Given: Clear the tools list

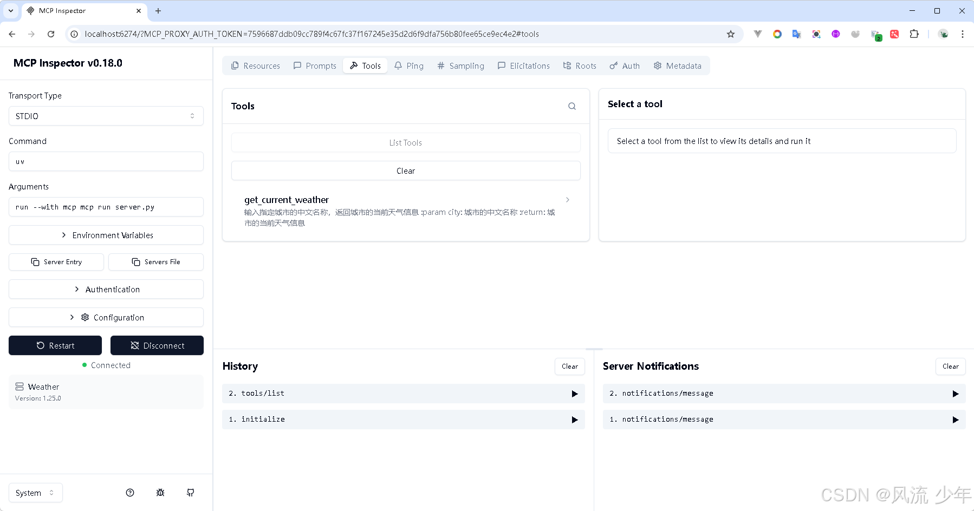Looking at the screenshot, I should (406, 171).
